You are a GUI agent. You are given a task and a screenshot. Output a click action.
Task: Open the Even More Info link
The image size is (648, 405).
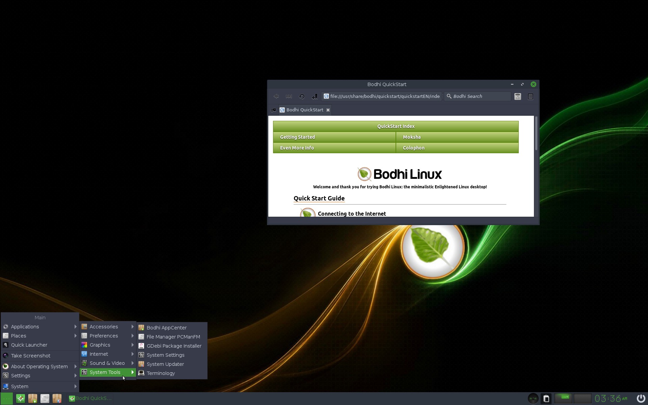click(334, 148)
